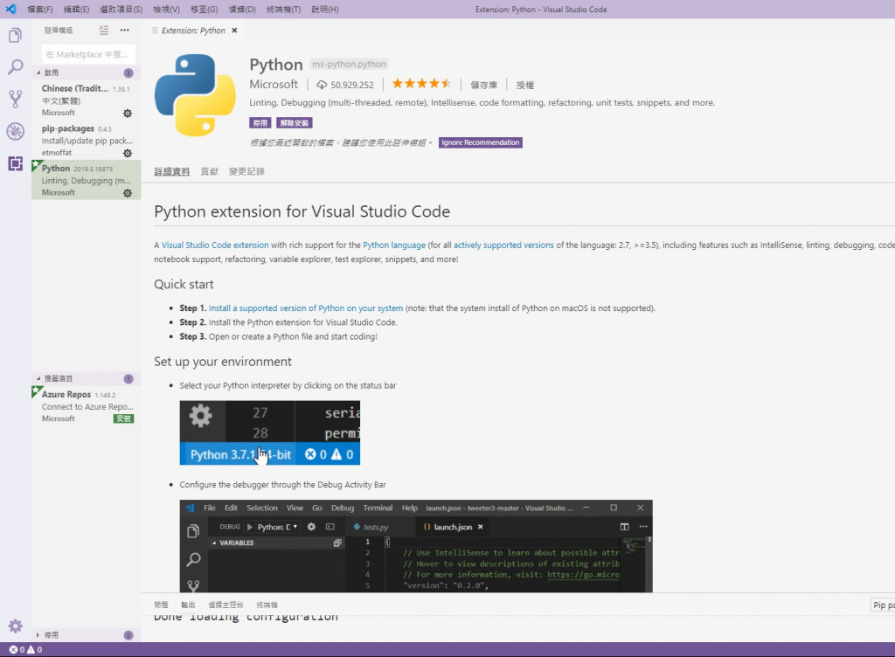Click the VS Code logo in title bar
Viewport: 895px width, 657px height.
pos(10,9)
